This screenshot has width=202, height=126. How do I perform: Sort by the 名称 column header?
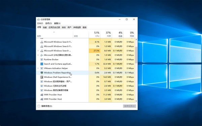pos(55,35)
